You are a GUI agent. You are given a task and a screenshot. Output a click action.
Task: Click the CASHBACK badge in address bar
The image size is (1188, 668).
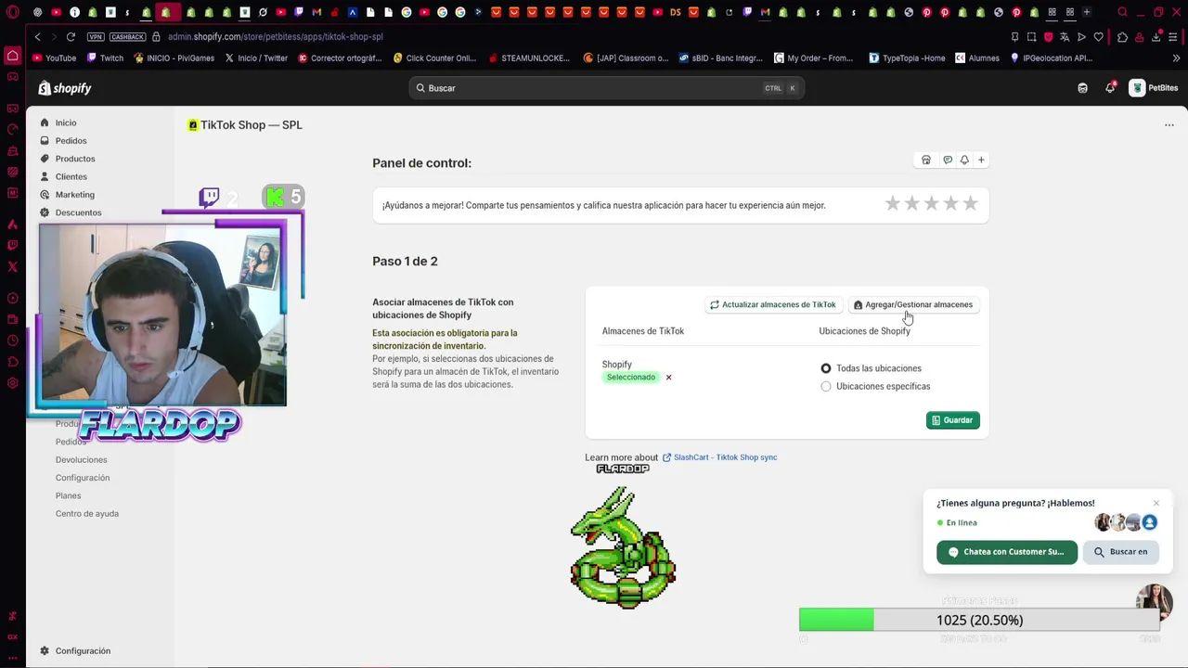(x=127, y=37)
